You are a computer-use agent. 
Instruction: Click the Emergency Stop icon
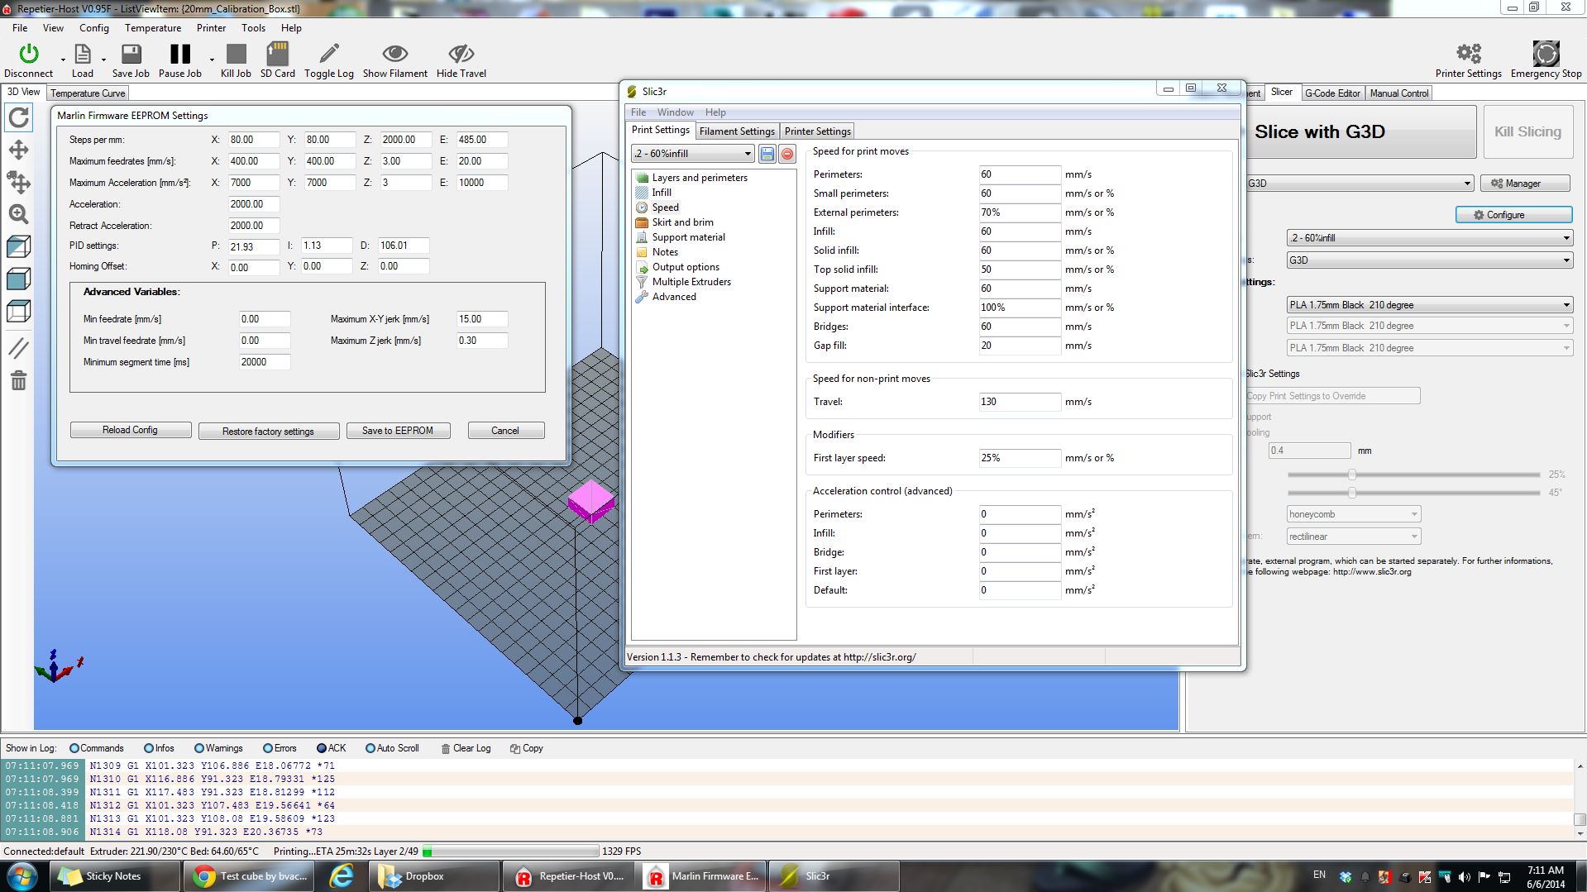click(1545, 55)
